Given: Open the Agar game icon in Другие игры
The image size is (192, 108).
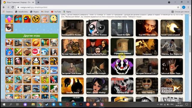Looking at the screenshot, I should click(x=36, y=52).
